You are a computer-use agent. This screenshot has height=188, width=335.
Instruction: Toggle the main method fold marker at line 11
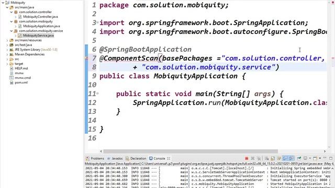tap(98, 93)
